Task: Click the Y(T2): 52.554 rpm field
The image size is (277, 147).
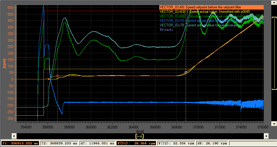Action: click(176, 143)
